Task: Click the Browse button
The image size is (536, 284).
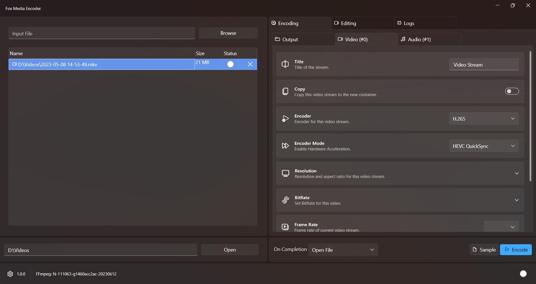Action: [x=228, y=33]
